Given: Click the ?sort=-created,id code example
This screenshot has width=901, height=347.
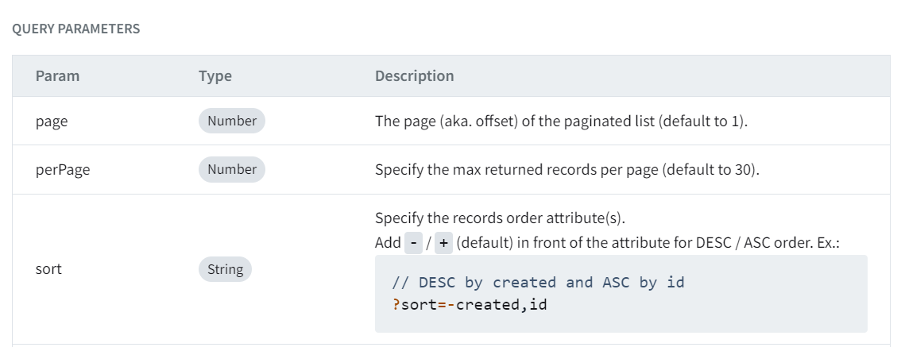Looking at the screenshot, I should coord(470,305).
